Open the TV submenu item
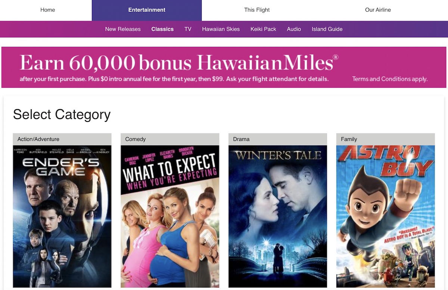Screen dimensions: 448x290 coord(188,29)
